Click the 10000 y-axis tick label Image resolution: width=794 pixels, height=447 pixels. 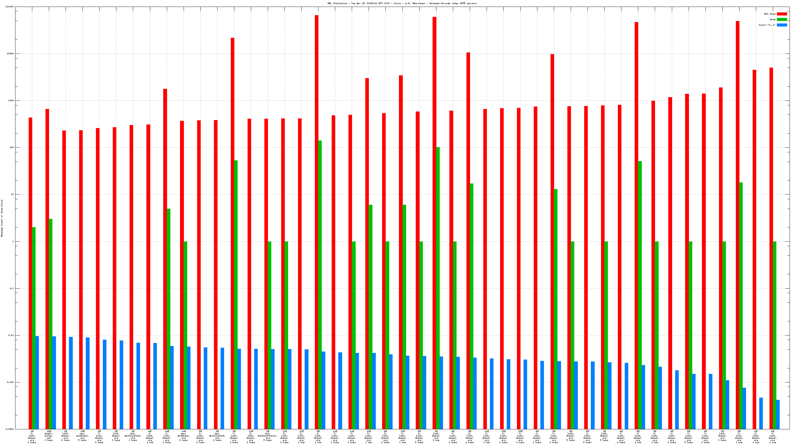click(x=10, y=54)
